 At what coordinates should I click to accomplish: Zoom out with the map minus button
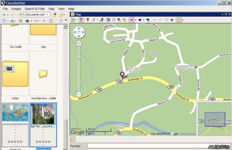[x=79, y=94]
